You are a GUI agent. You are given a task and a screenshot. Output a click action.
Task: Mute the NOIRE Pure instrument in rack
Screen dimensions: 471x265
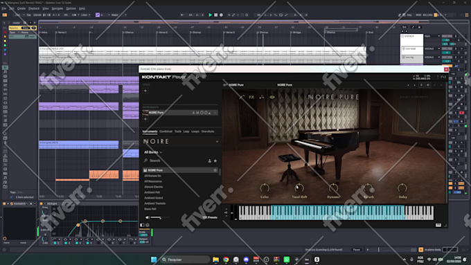coord(197,113)
